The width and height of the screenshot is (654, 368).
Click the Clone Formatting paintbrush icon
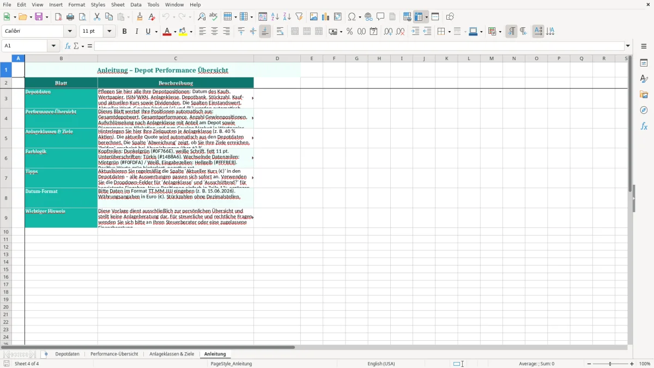click(140, 17)
